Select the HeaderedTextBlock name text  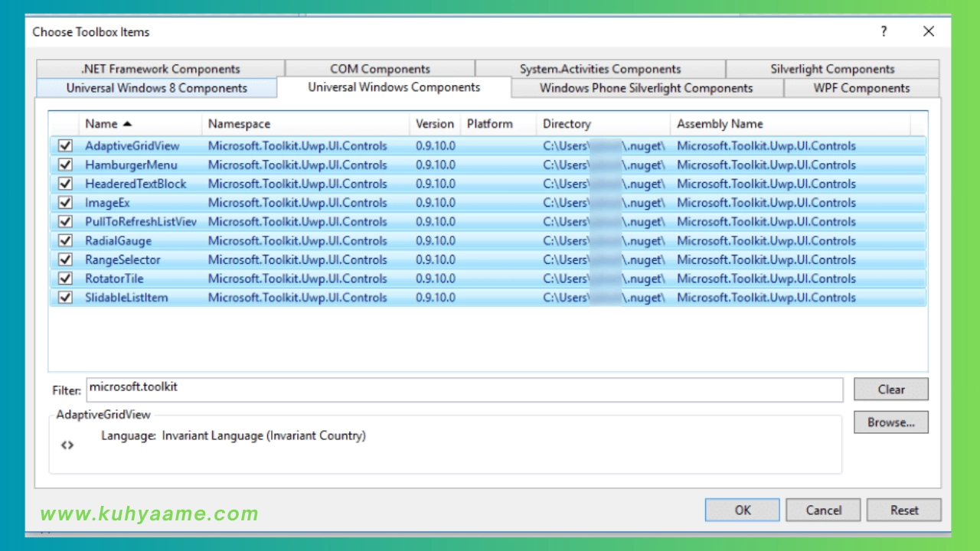[x=136, y=184]
